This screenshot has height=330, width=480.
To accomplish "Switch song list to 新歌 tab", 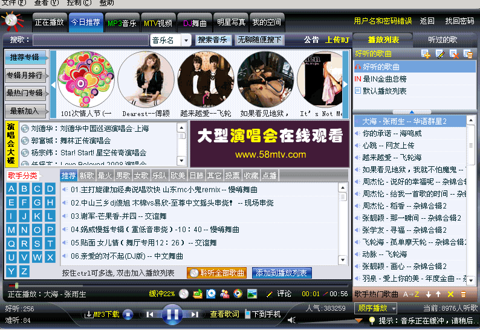I will click(86, 175).
